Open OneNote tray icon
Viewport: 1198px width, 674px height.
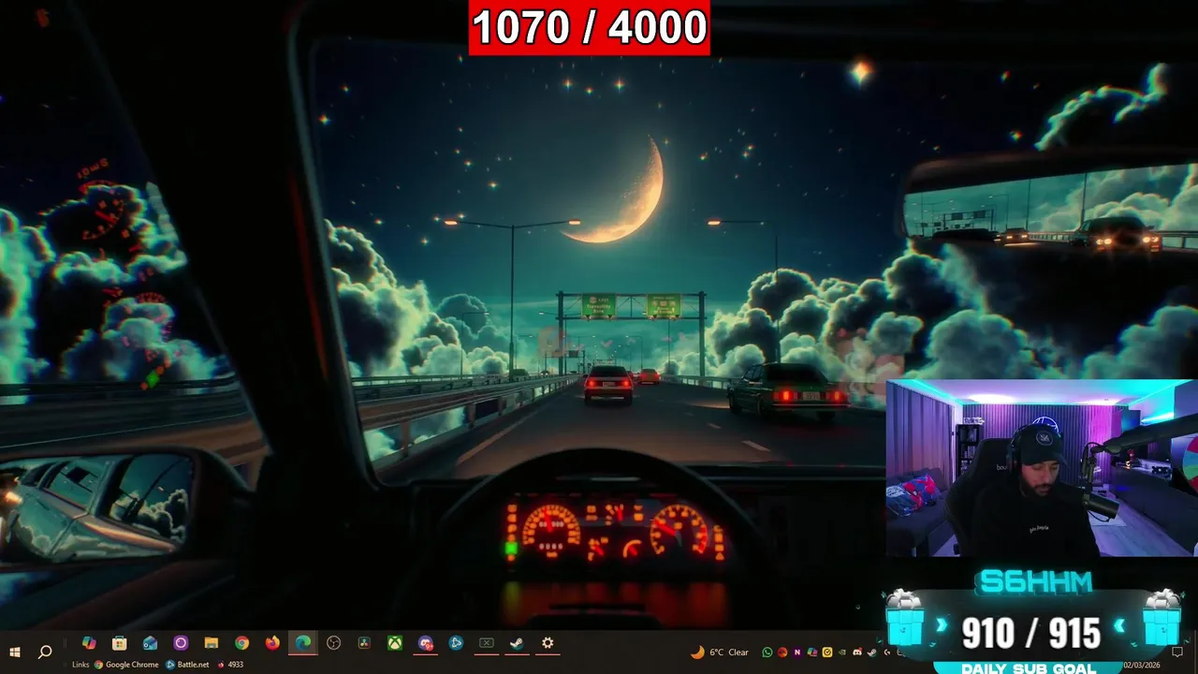pos(797,652)
